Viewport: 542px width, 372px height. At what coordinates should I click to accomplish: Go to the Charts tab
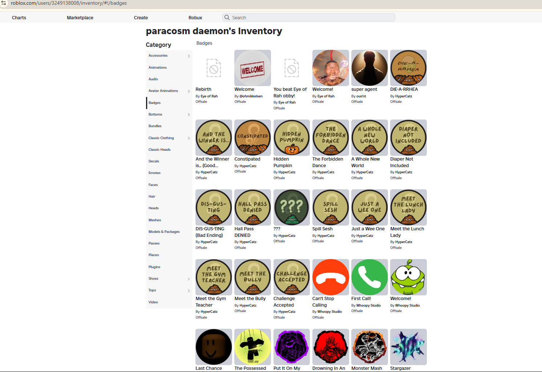point(19,17)
